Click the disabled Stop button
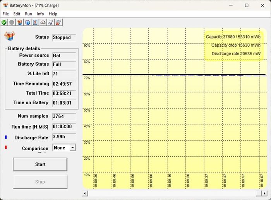This screenshot has height=200, width=271. coord(40,182)
